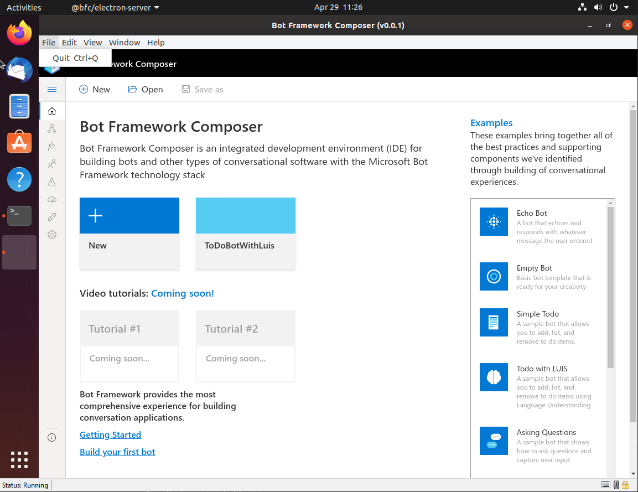Launch Thunderbird Mail from the dock
Viewport: 638px width, 492px height.
click(19, 70)
